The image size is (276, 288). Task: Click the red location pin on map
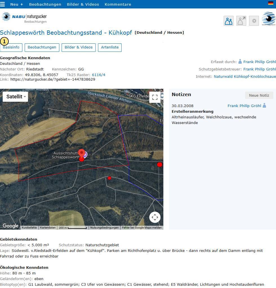pos(81,153)
